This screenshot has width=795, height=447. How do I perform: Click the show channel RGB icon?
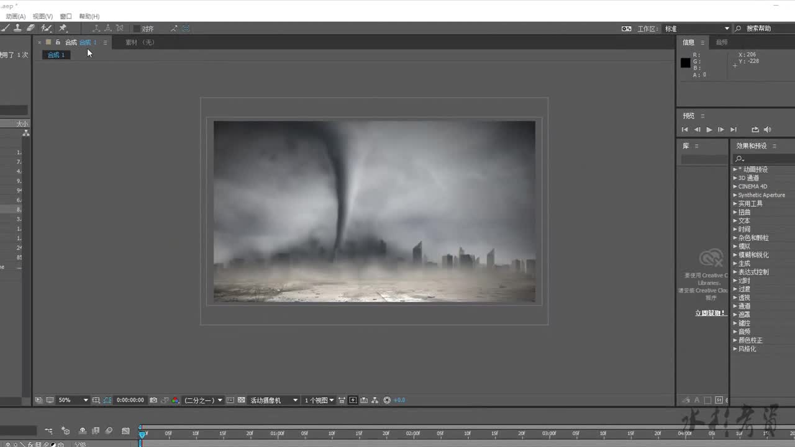pyautogui.click(x=175, y=400)
